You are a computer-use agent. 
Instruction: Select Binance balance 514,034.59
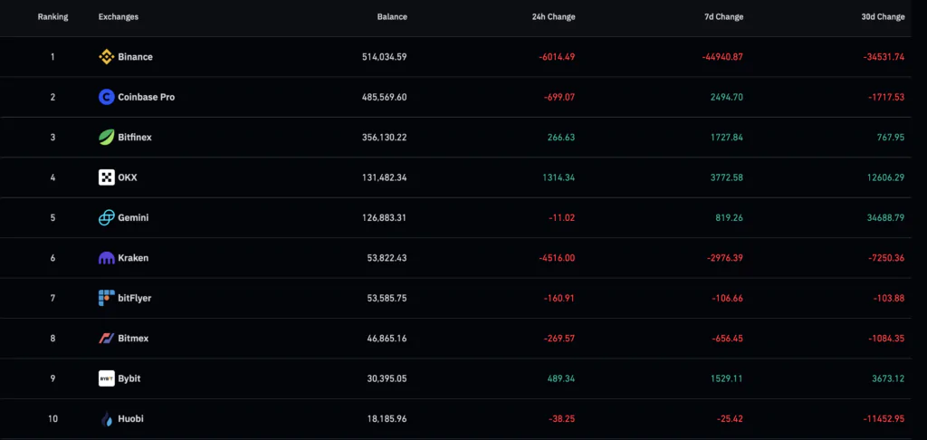[x=384, y=57]
